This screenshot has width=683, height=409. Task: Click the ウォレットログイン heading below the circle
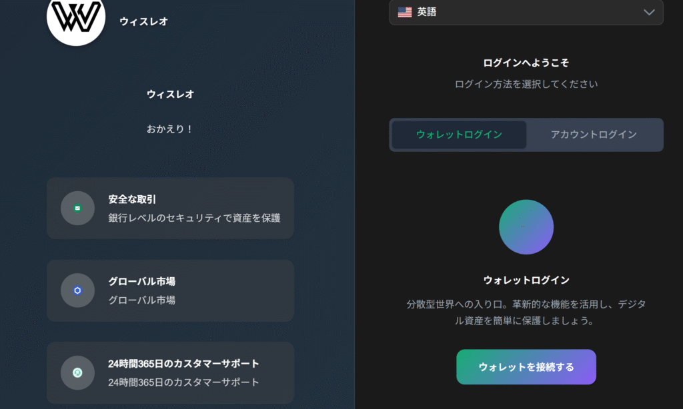pos(526,280)
